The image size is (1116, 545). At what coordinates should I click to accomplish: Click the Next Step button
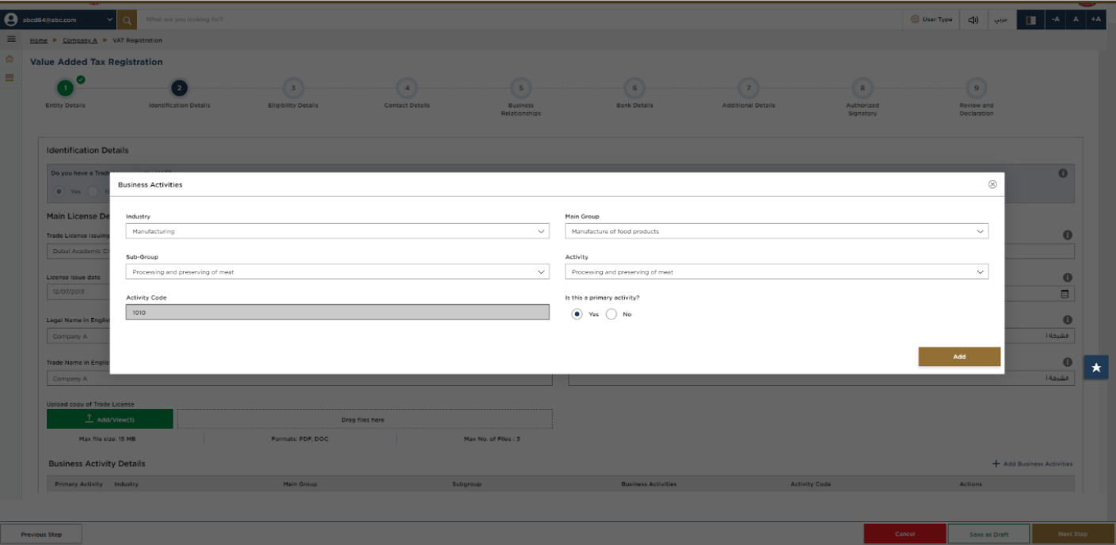point(1073,534)
